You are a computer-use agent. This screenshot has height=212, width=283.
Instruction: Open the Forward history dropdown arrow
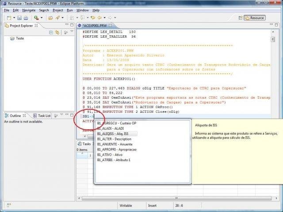point(115,18)
